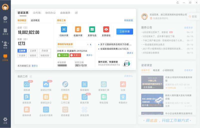Click the edit icon next to 金融服务 tab

point(76,13)
